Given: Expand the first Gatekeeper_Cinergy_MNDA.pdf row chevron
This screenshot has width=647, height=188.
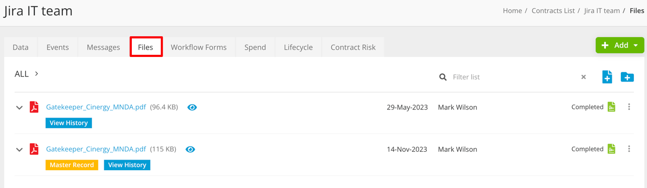Looking at the screenshot, I should pos(19,107).
